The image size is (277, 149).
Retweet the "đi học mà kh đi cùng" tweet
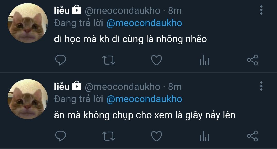(108, 60)
